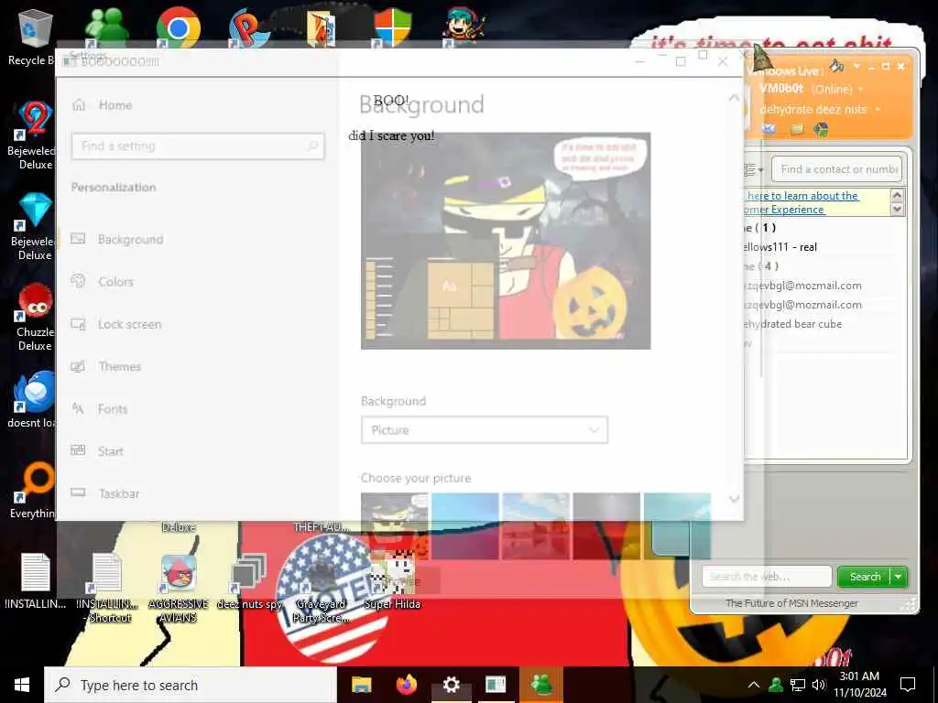This screenshot has height=703, width=938.
Task: Click the Type here to search taskbar box
Action: pos(191,685)
